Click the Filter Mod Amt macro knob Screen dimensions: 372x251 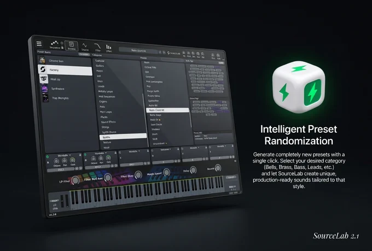pos(108,178)
